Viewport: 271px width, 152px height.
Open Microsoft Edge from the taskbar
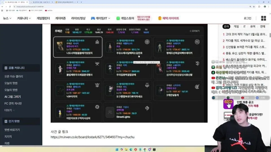tap(131, 149)
